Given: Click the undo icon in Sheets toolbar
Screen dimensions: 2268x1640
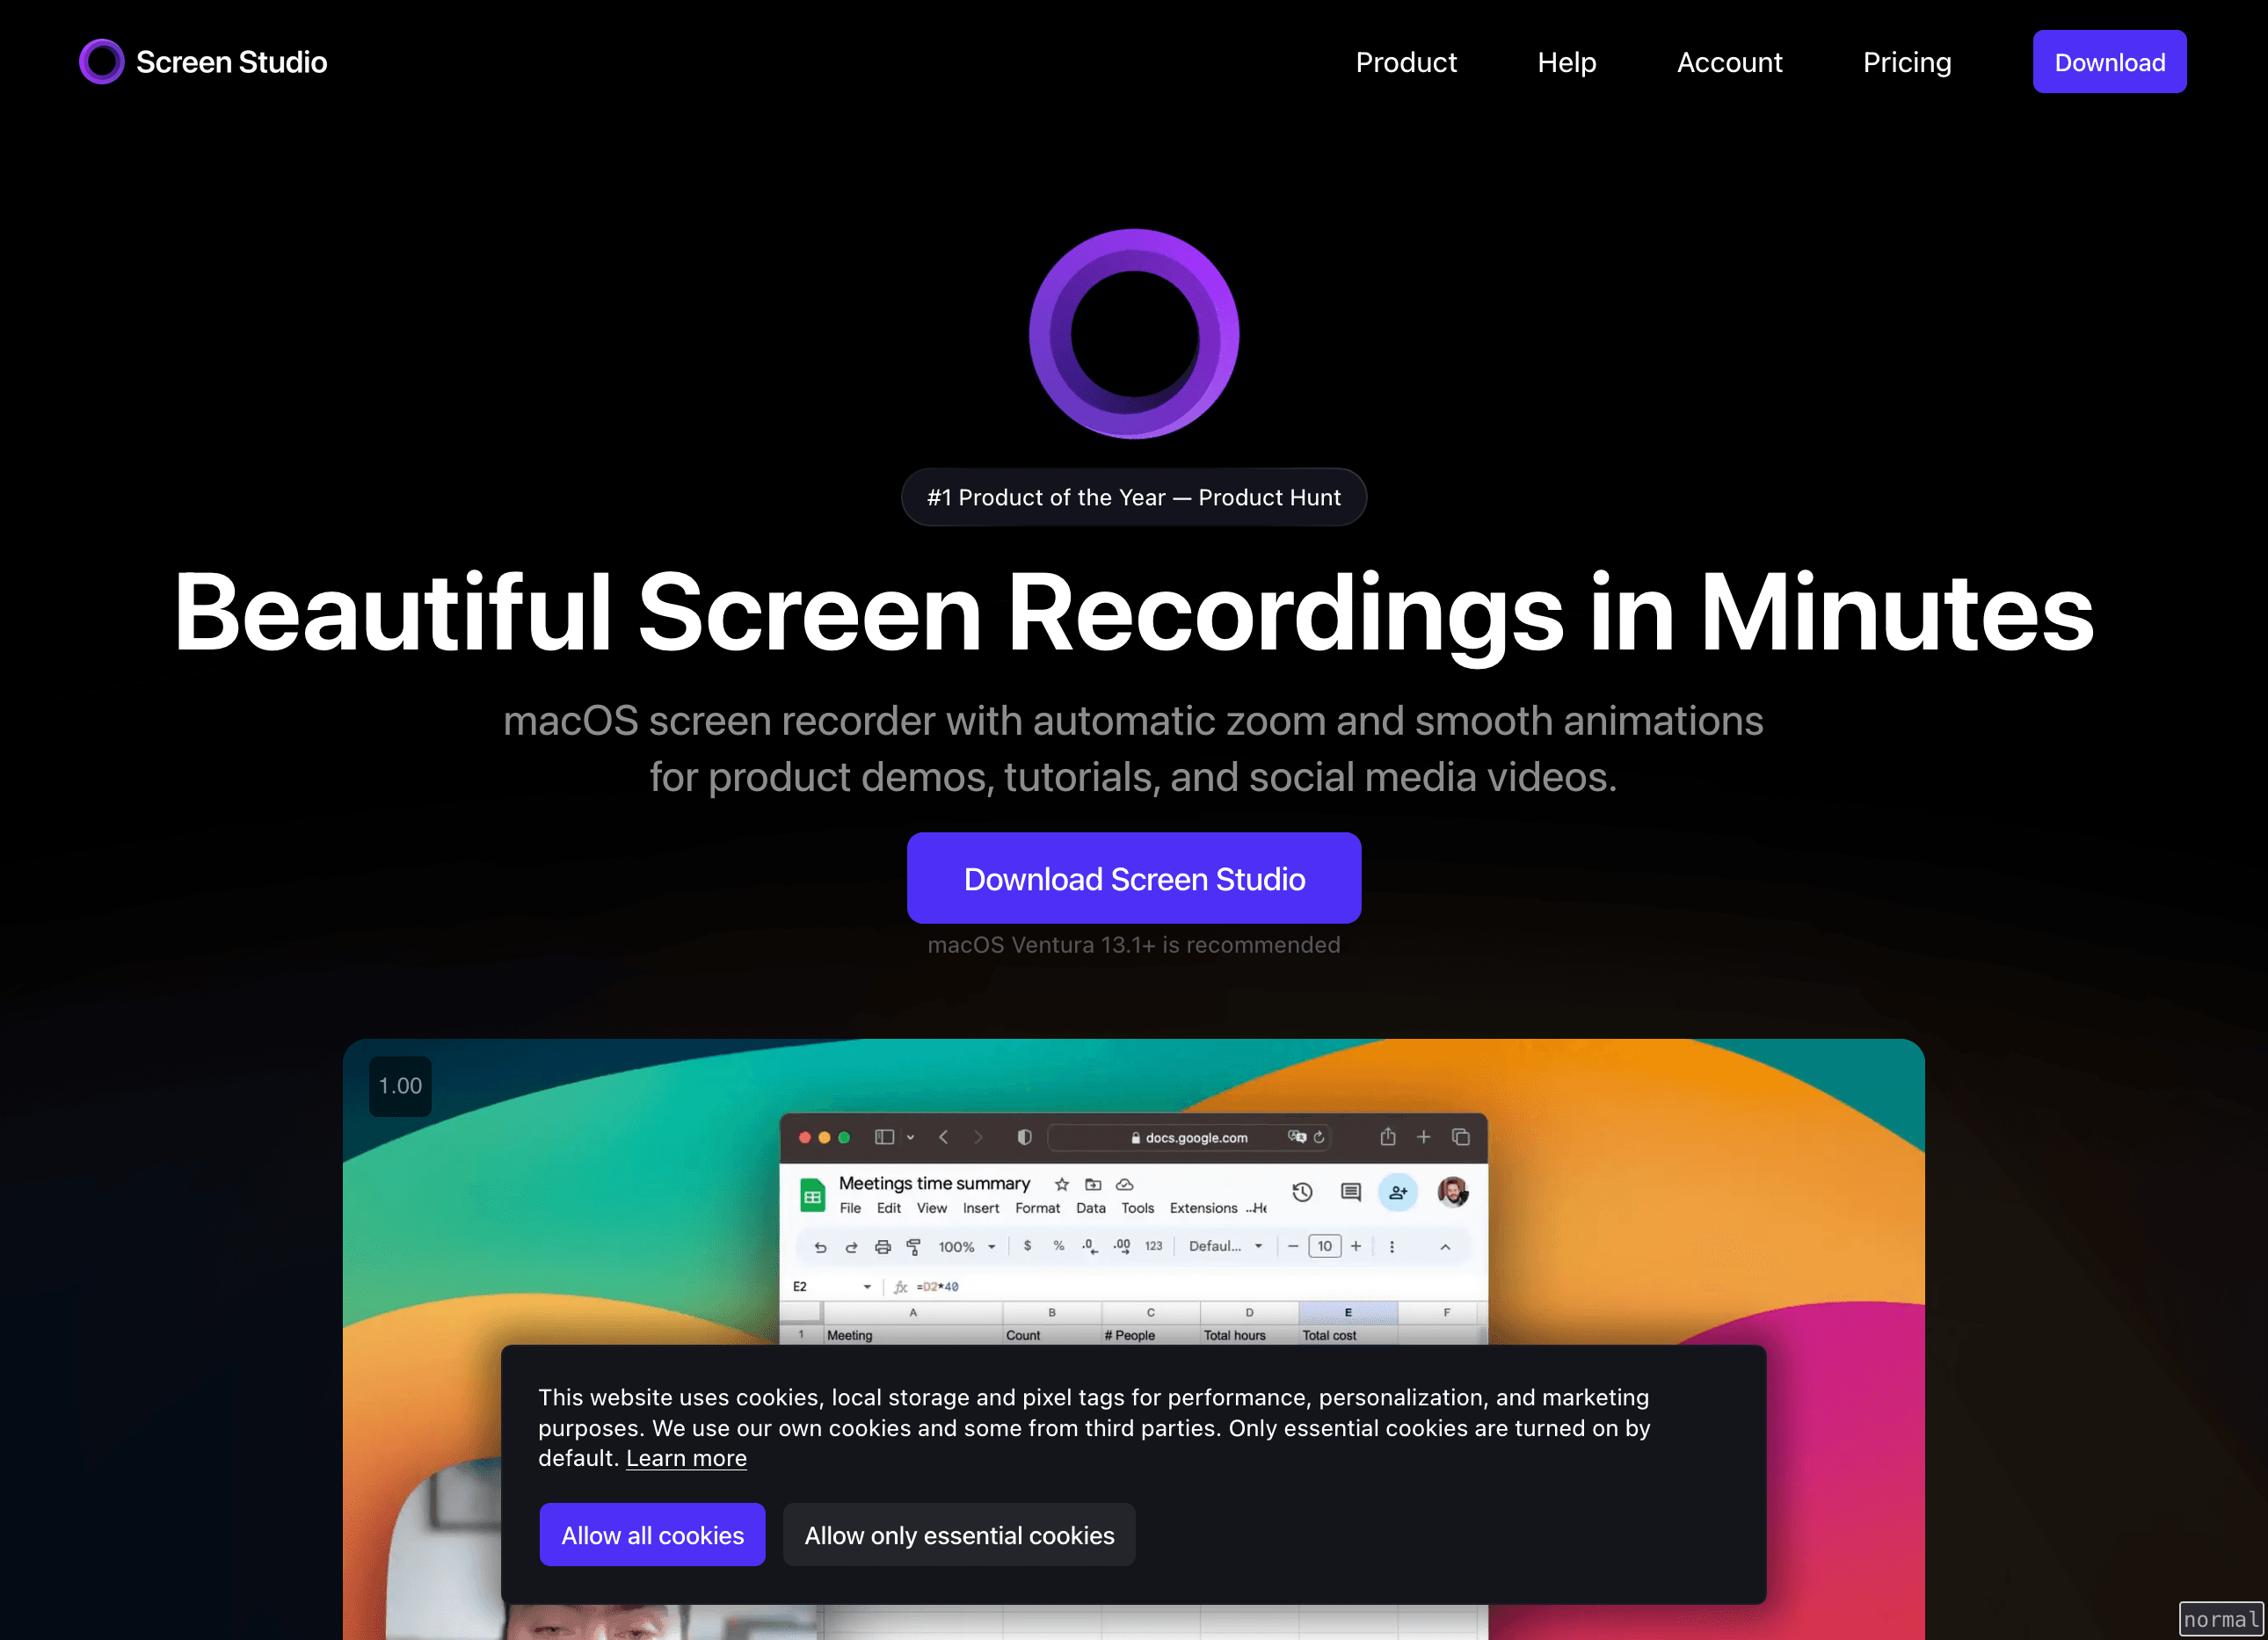Looking at the screenshot, I should pos(821,1247).
